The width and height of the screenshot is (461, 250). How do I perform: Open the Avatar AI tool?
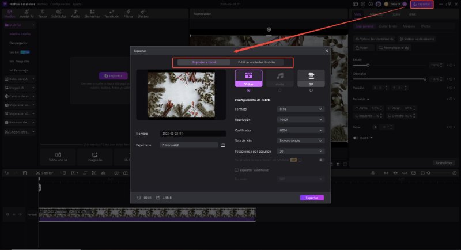[27, 14]
